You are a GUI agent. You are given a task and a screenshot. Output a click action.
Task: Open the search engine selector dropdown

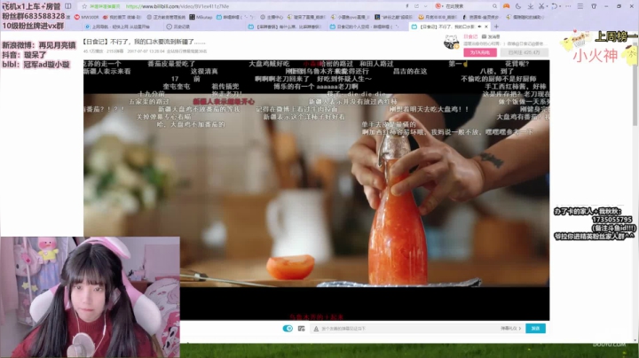439,6
